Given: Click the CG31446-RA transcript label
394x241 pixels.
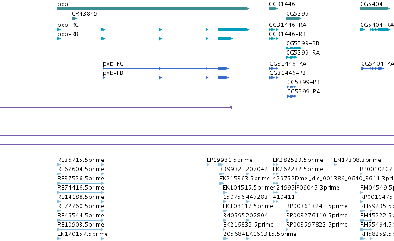Looking at the screenshot, I should pyautogui.click(x=288, y=25).
